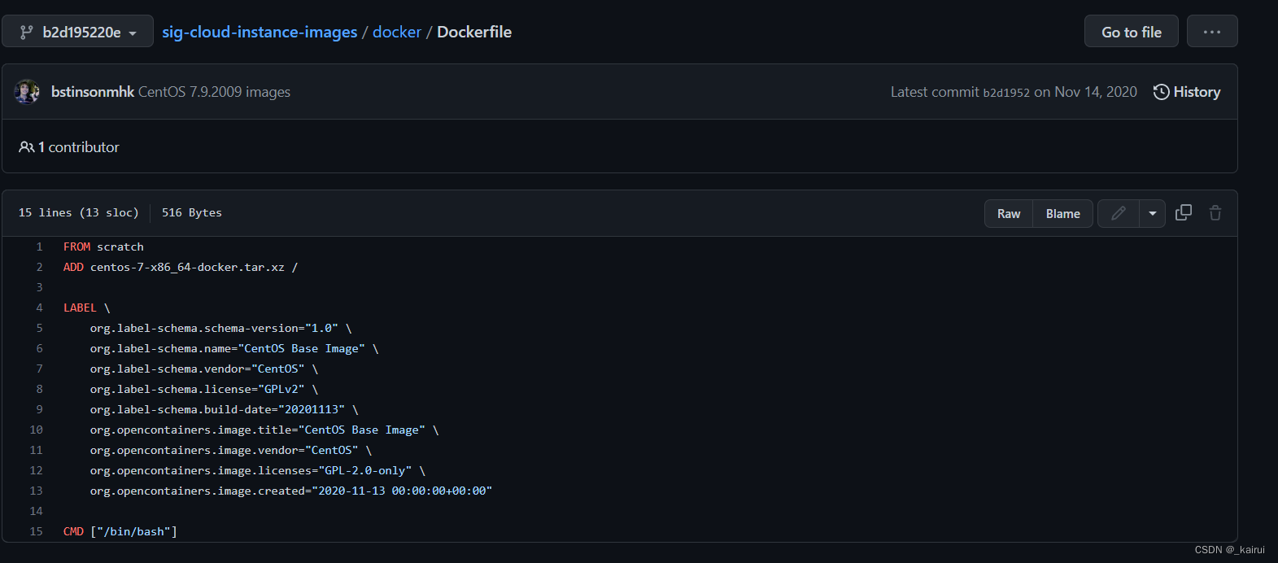This screenshot has height=563, width=1278.
Task: Open latest commit hash b2d1952
Action: [x=1006, y=93]
